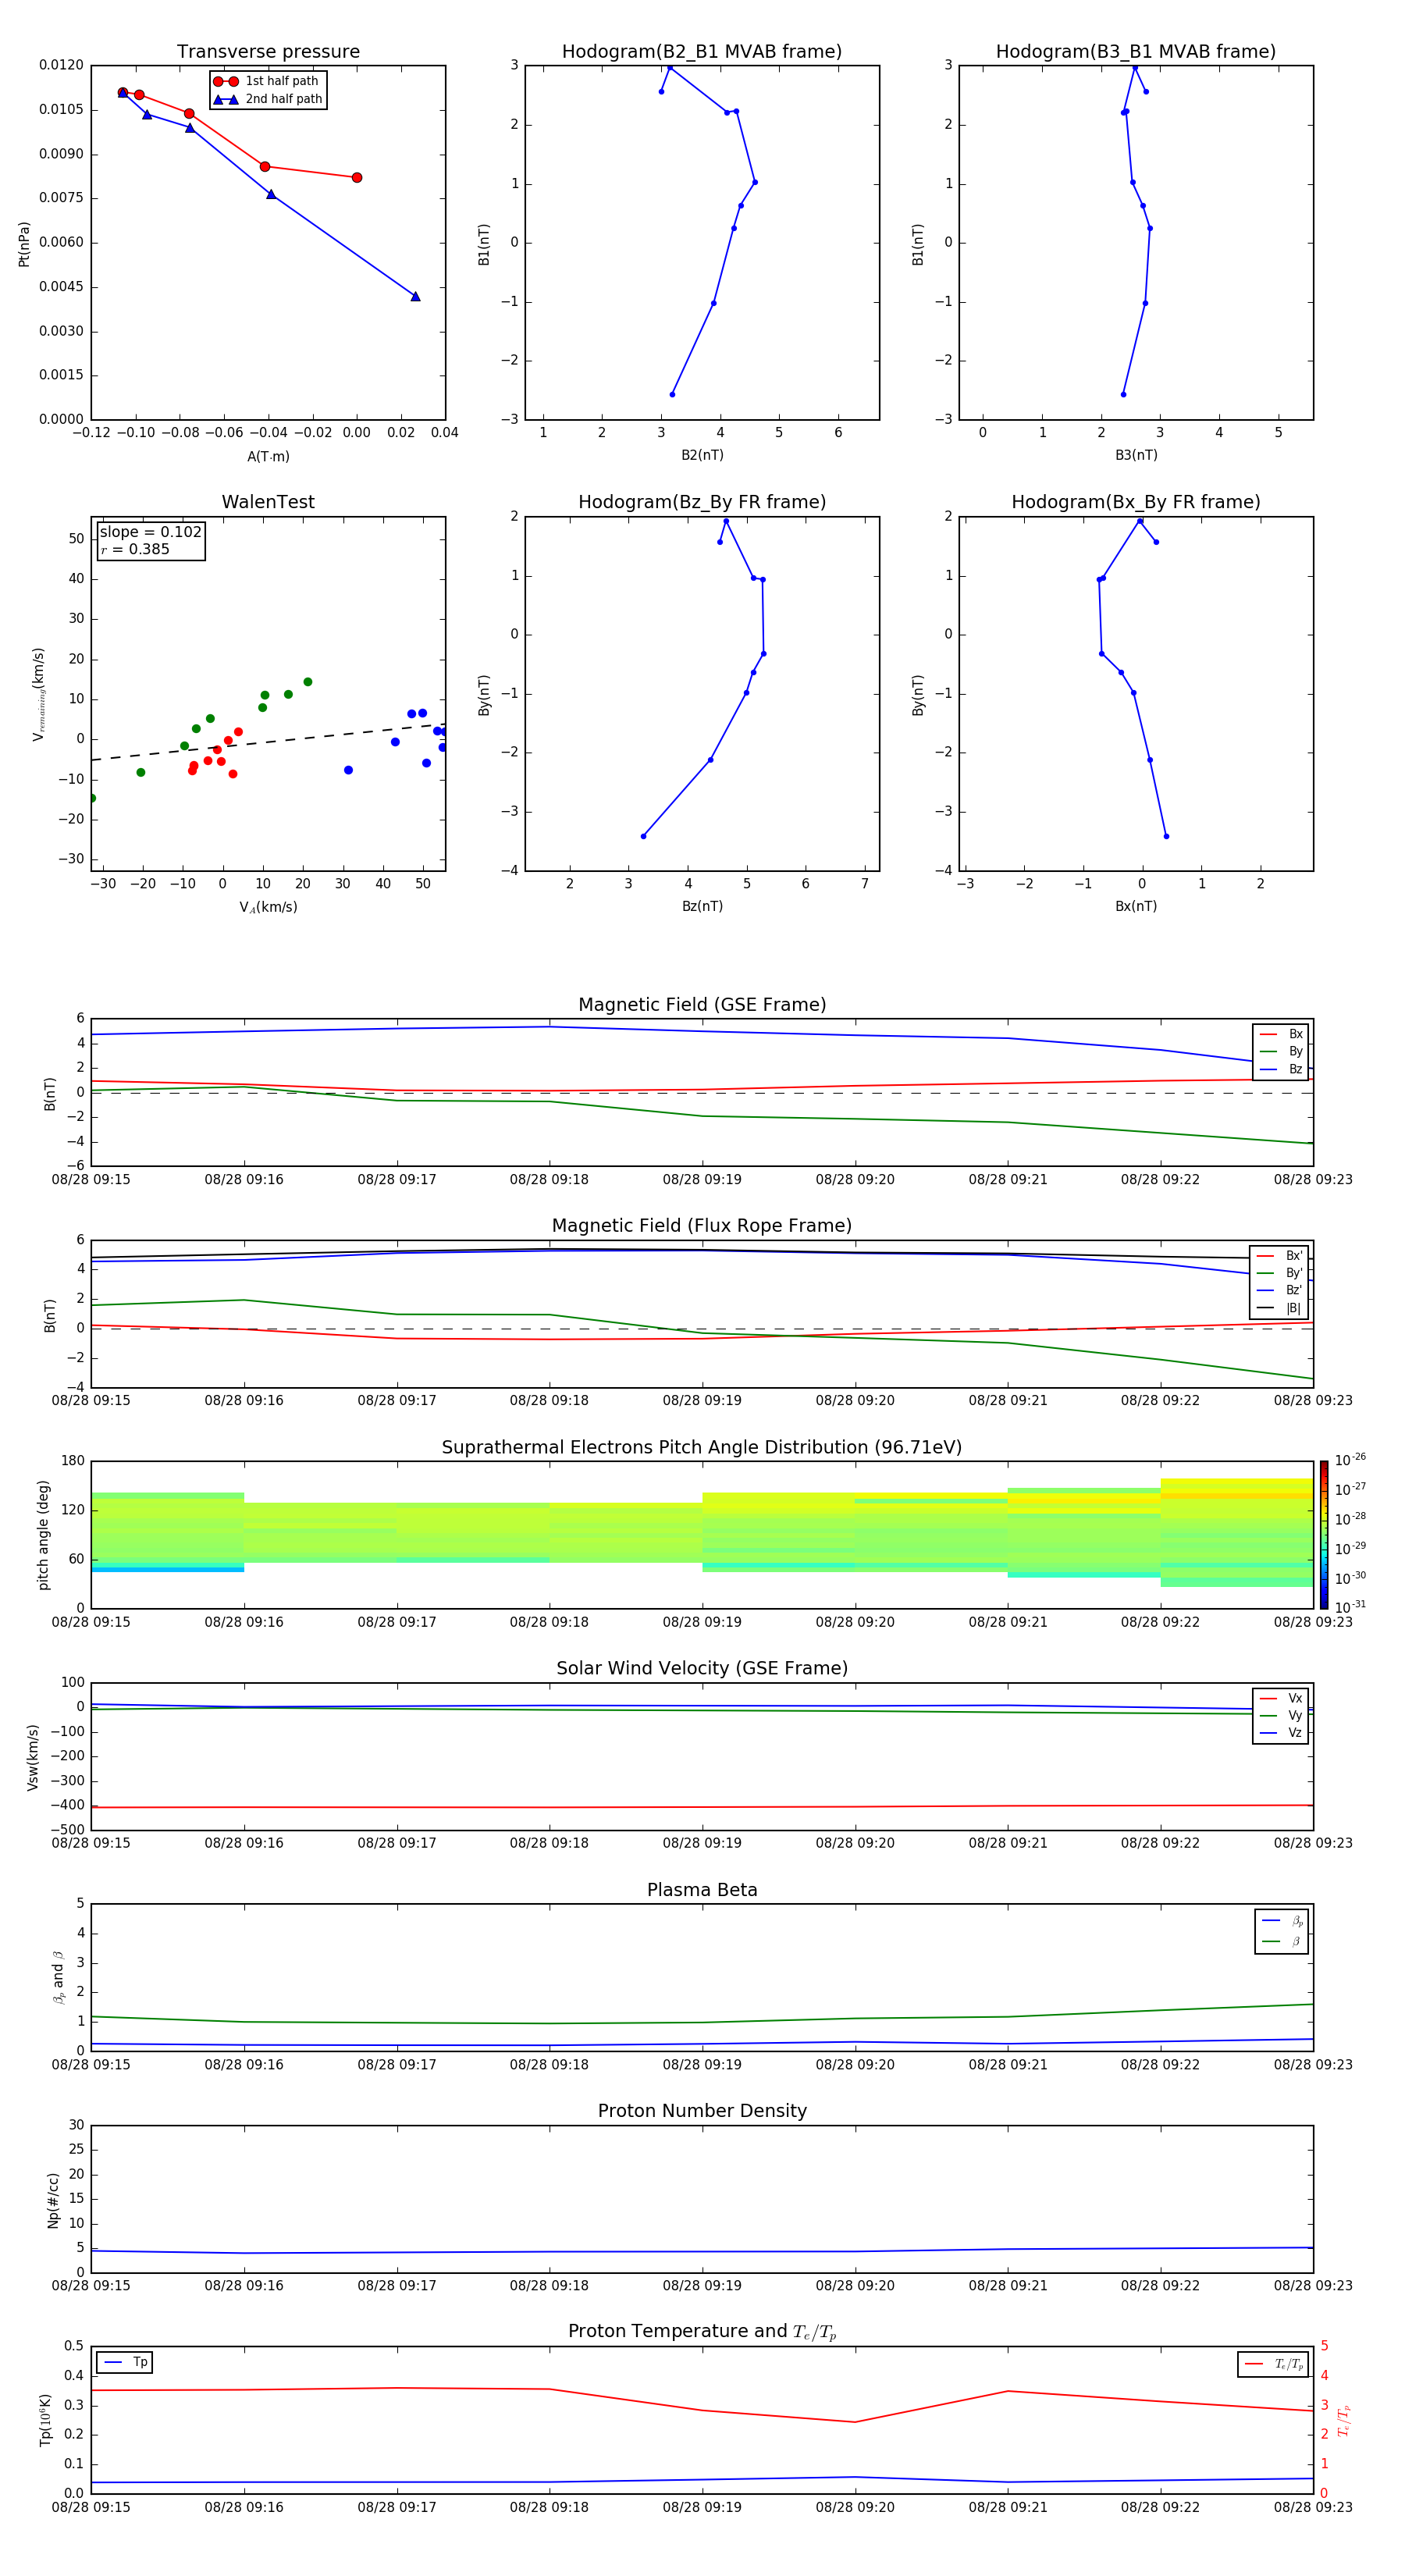Viewport: 1405px width, 2576px height.
Task: Select the "Magnetic Field (Flux Rope Frame)" title
Action: (x=702, y=1226)
